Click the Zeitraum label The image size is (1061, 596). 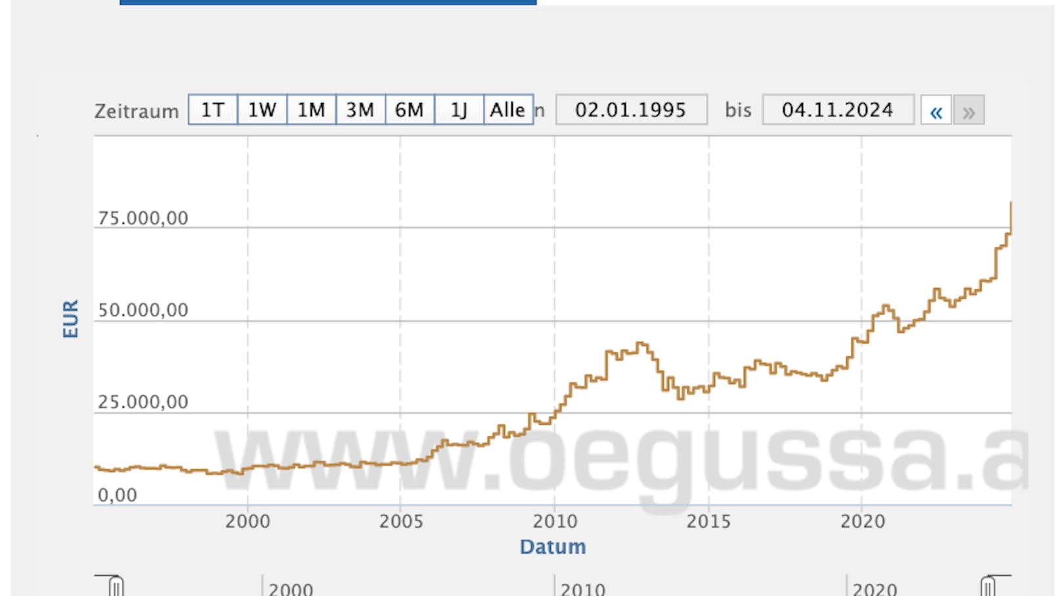(137, 111)
